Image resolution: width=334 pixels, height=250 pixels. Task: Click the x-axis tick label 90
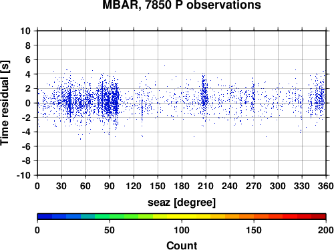click(x=110, y=186)
